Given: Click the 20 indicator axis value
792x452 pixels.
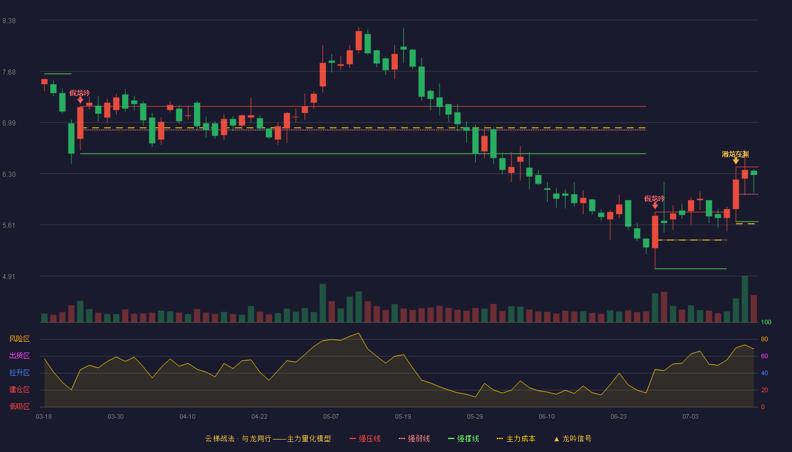Looking at the screenshot, I should click(764, 390).
